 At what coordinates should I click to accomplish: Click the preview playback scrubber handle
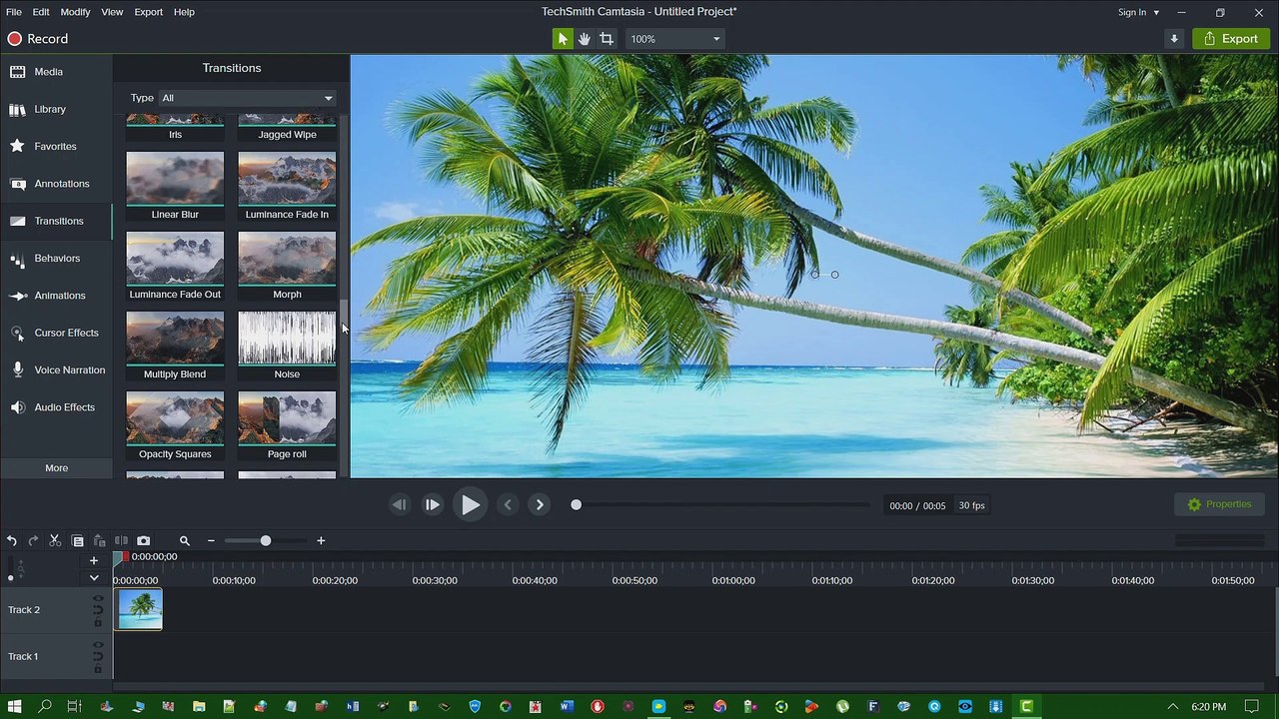(x=576, y=505)
